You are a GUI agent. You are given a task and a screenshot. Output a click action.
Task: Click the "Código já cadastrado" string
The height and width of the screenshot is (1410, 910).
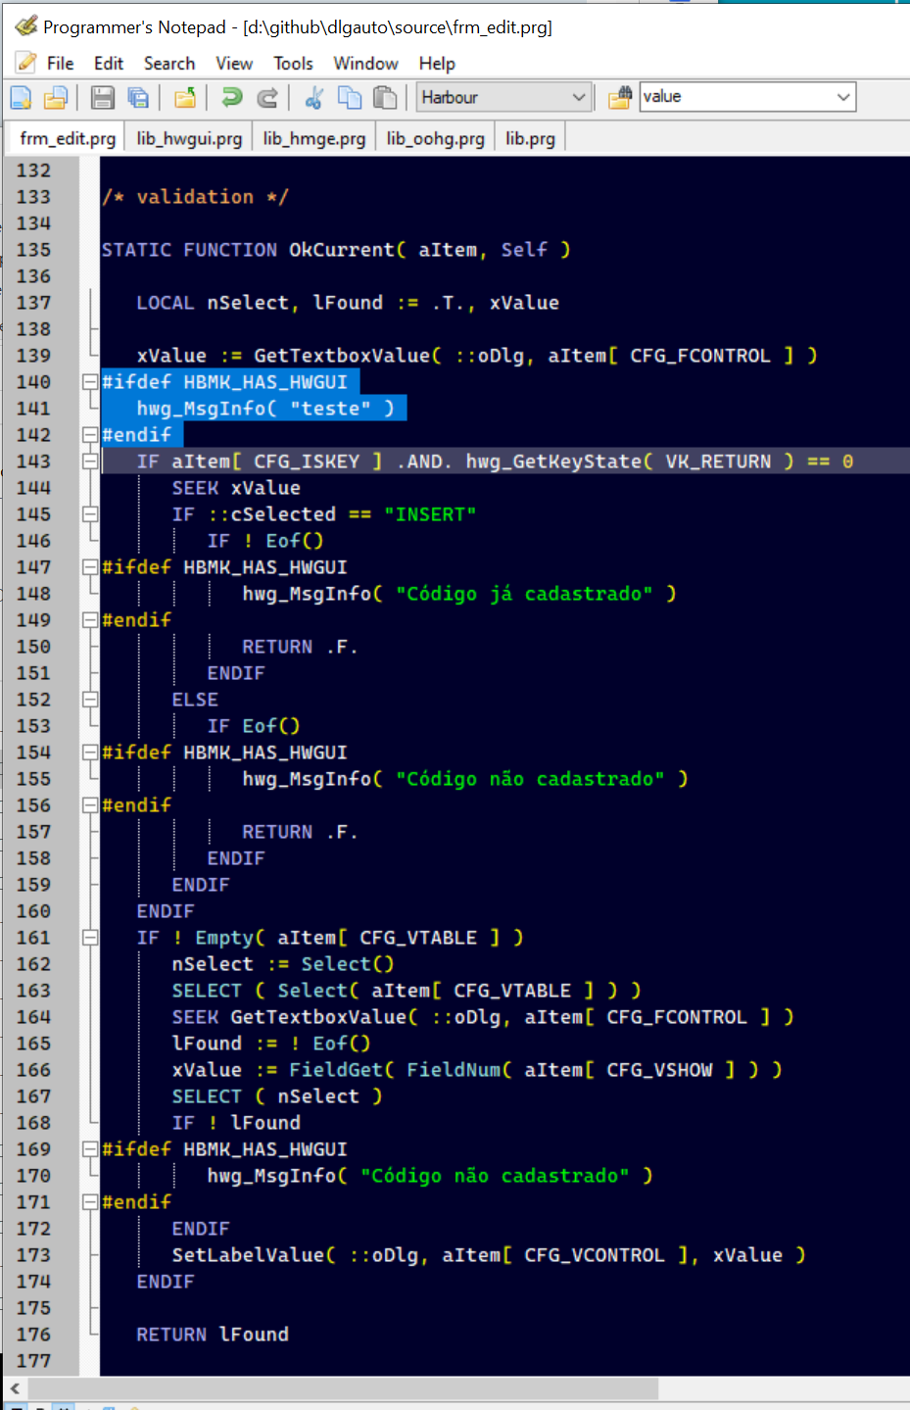click(x=524, y=594)
